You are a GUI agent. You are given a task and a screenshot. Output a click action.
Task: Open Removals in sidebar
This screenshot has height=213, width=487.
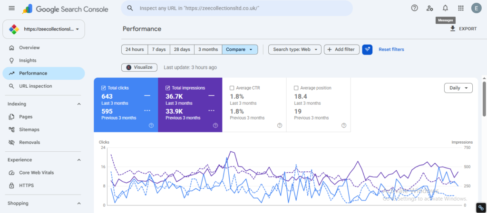click(43, 142)
